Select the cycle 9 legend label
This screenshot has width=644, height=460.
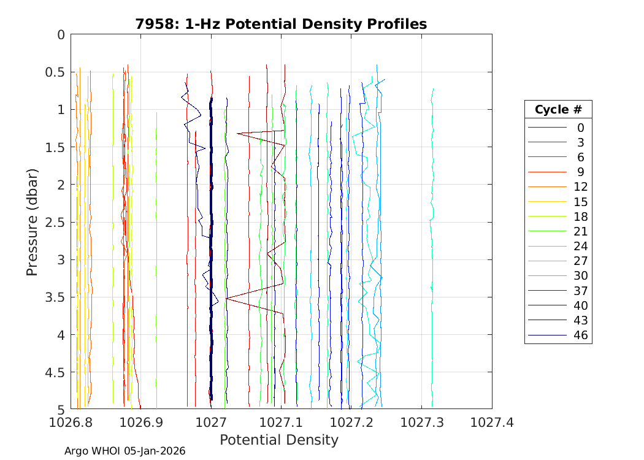[580, 172]
